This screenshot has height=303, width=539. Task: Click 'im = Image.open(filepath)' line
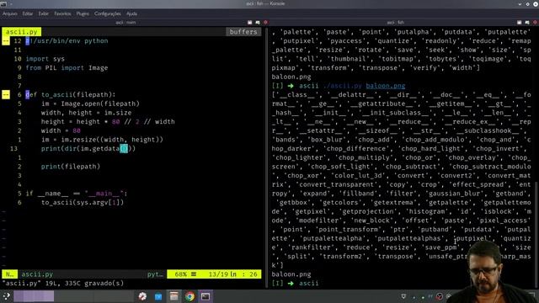click(90, 104)
